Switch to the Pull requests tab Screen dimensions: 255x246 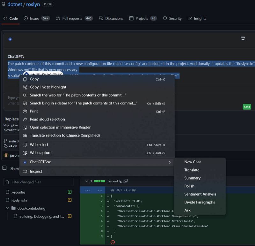(72, 19)
